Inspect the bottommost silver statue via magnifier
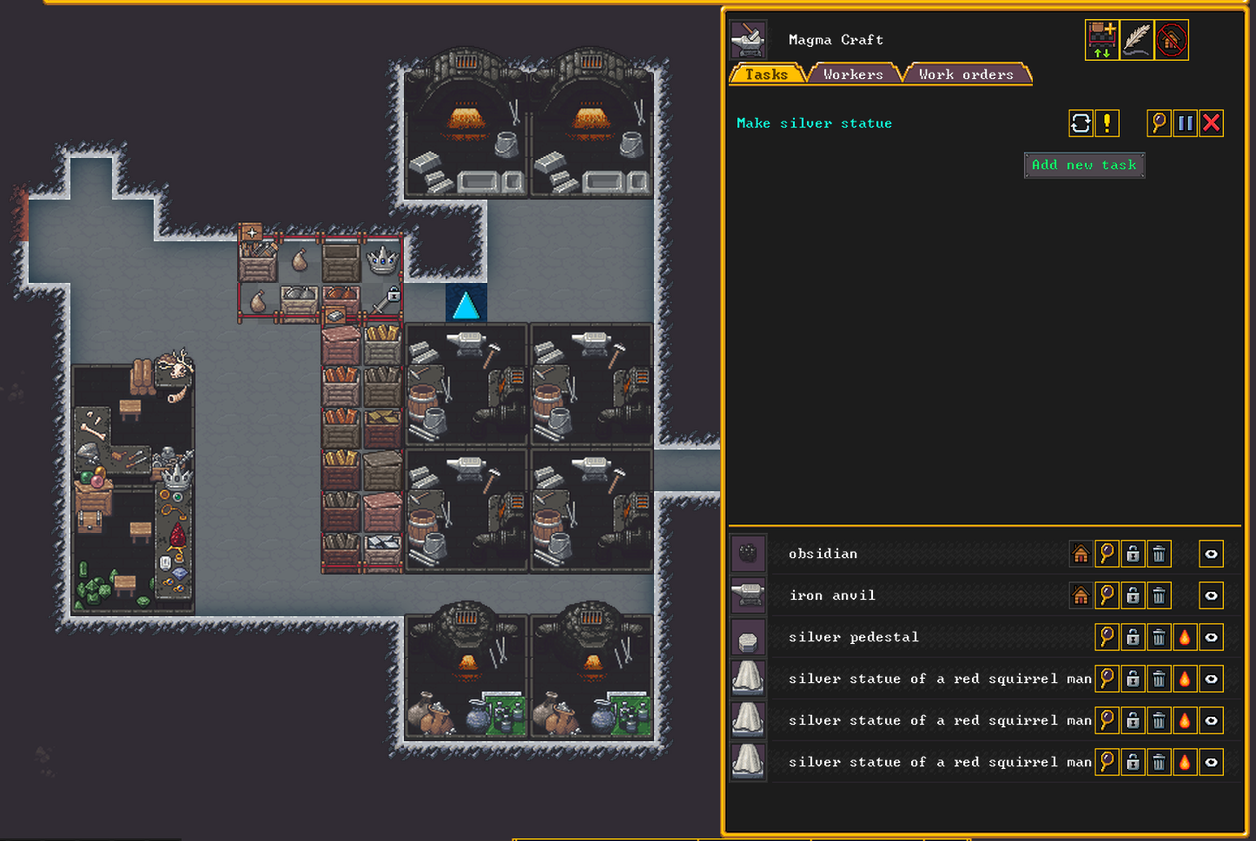The image size is (1256, 841). [1107, 762]
